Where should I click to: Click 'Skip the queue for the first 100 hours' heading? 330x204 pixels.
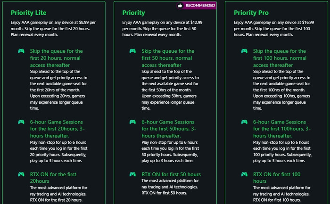(x=280, y=58)
